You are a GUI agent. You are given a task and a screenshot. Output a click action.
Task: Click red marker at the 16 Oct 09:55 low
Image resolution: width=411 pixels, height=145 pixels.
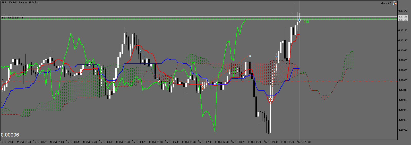click(270, 99)
